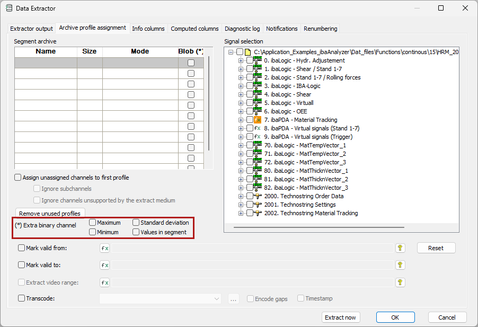Screen dimensions: 478x327
Task: Select checkbox for 2. ibaLogic Stand 1-7 / Rolling forces
Action: coord(250,77)
